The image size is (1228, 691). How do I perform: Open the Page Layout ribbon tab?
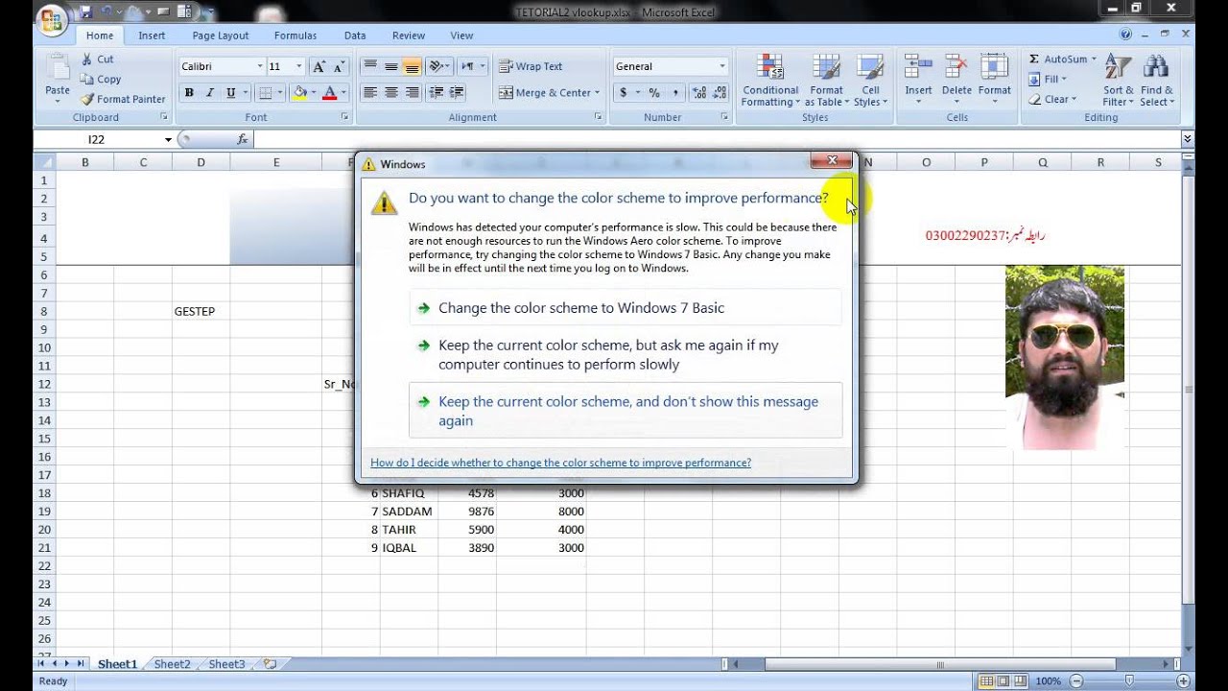tap(221, 36)
